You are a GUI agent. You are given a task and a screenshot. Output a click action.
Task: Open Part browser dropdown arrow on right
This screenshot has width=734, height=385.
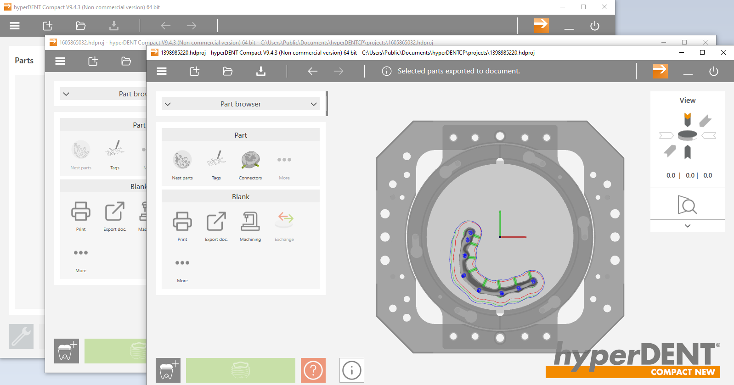click(314, 104)
